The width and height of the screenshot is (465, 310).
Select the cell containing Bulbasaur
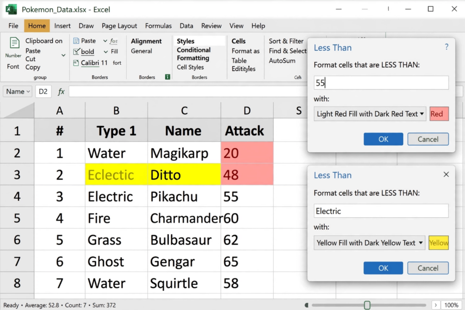(x=184, y=240)
